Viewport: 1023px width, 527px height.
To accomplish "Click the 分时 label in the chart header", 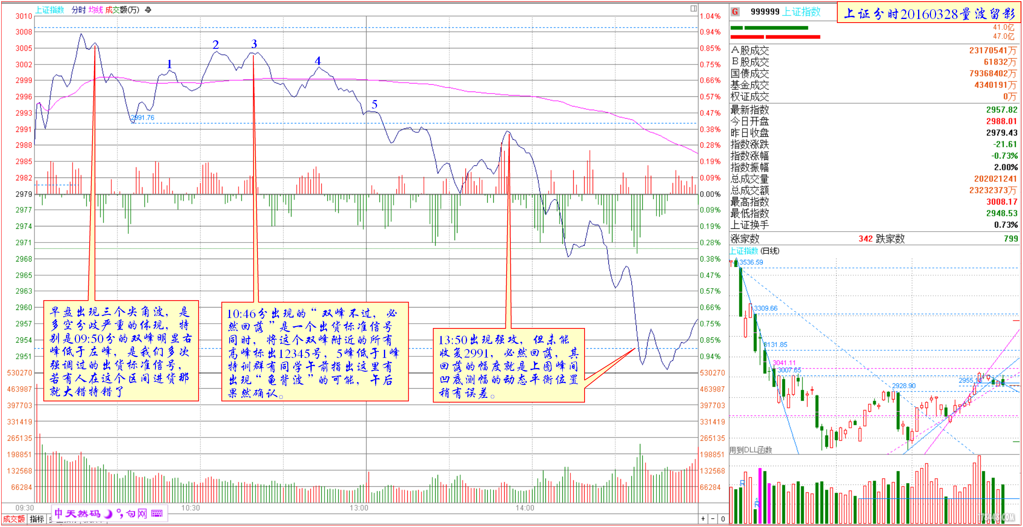I will [x=79, y=10].
